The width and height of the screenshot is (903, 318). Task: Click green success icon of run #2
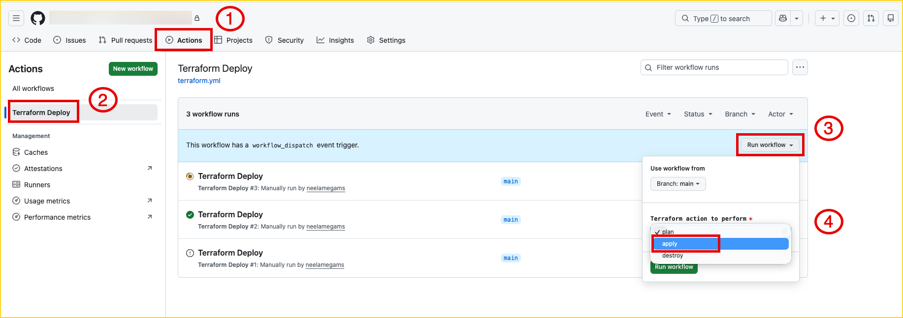(x=190, y=215)
